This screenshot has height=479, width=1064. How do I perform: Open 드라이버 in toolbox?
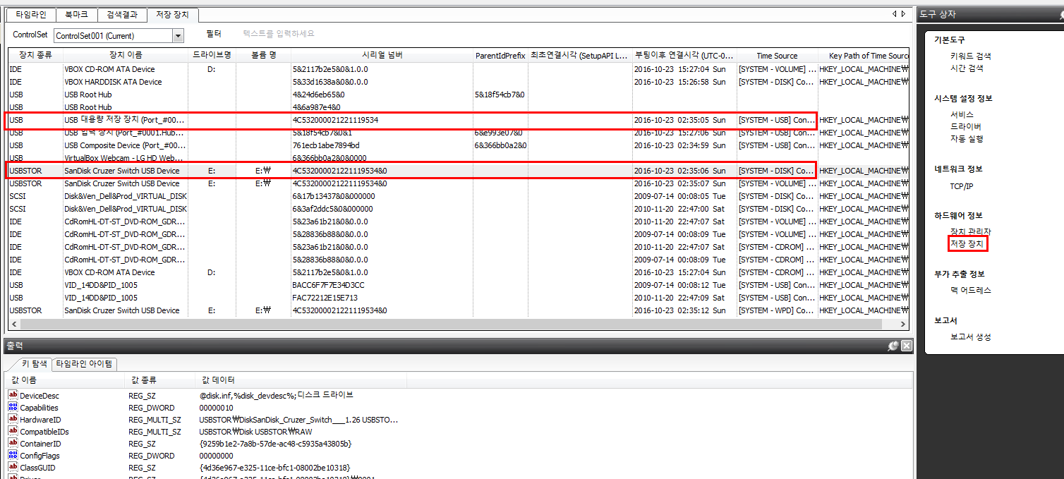coord(967,126)
